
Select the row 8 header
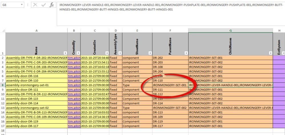(3, 85)
